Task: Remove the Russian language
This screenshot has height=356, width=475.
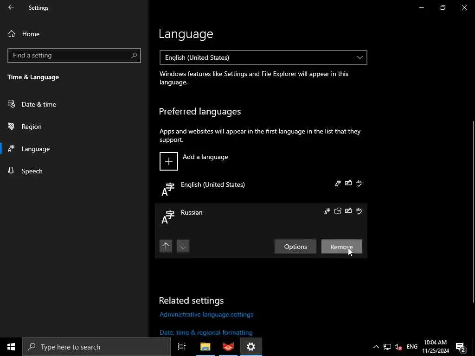Action: (342, 247)
